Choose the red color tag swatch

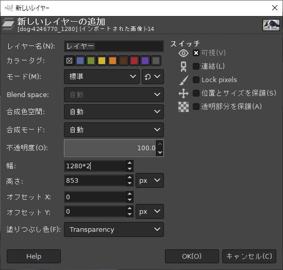click(x=134, y=61)
